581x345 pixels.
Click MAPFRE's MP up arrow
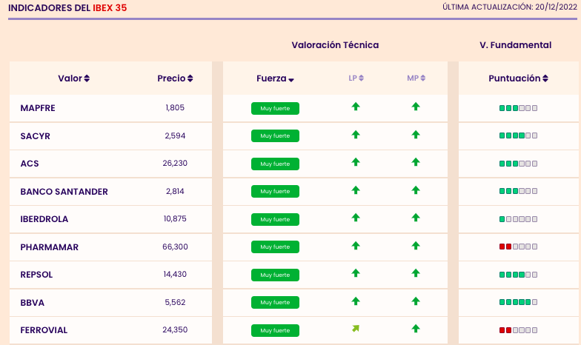tap(416, 107)
